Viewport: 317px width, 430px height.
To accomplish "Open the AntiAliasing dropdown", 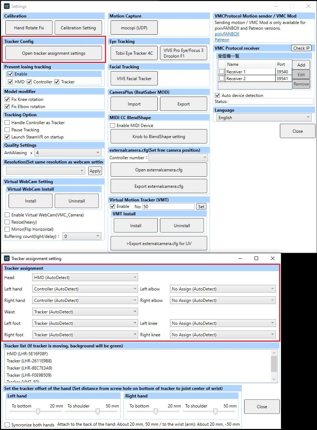I will pos(67,152).
